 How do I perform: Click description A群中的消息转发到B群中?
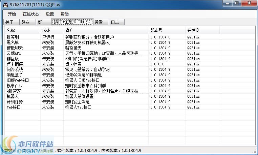coord(87,59)
